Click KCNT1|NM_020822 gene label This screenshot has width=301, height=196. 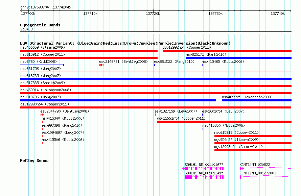click(x=255, y=165)
